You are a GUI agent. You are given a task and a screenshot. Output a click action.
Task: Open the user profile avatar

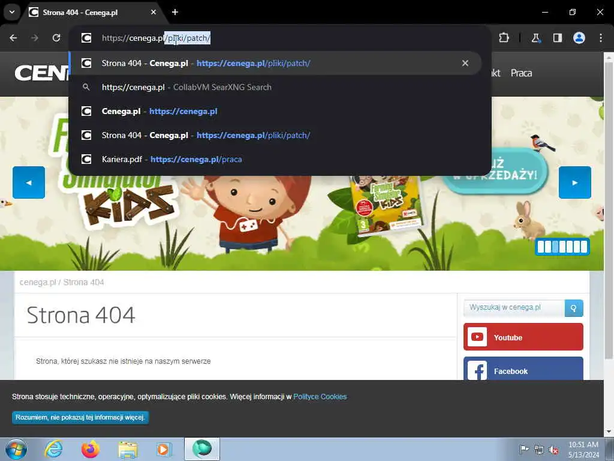pos(579,38)
